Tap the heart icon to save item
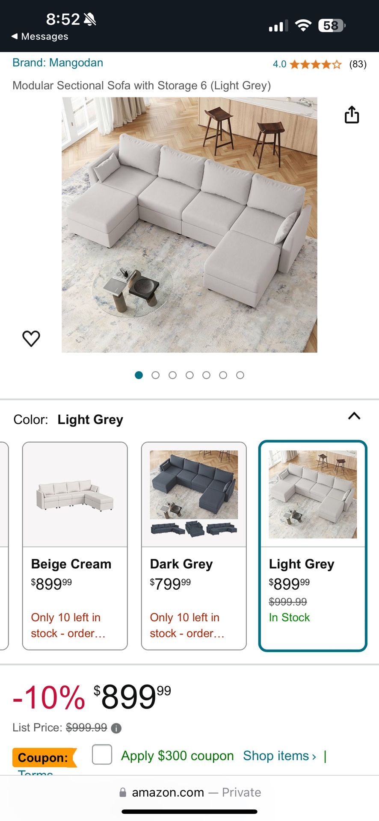The width and height of the screenshot is (379, 821). 31,338
